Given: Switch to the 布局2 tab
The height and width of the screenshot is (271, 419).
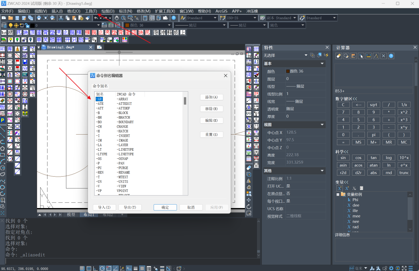Looking at the screenshot, I should coord(108,214).
